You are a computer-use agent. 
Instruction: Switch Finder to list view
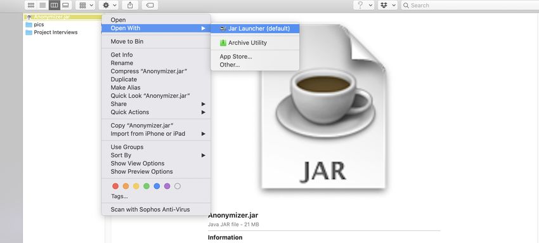(x=42, y=5)
